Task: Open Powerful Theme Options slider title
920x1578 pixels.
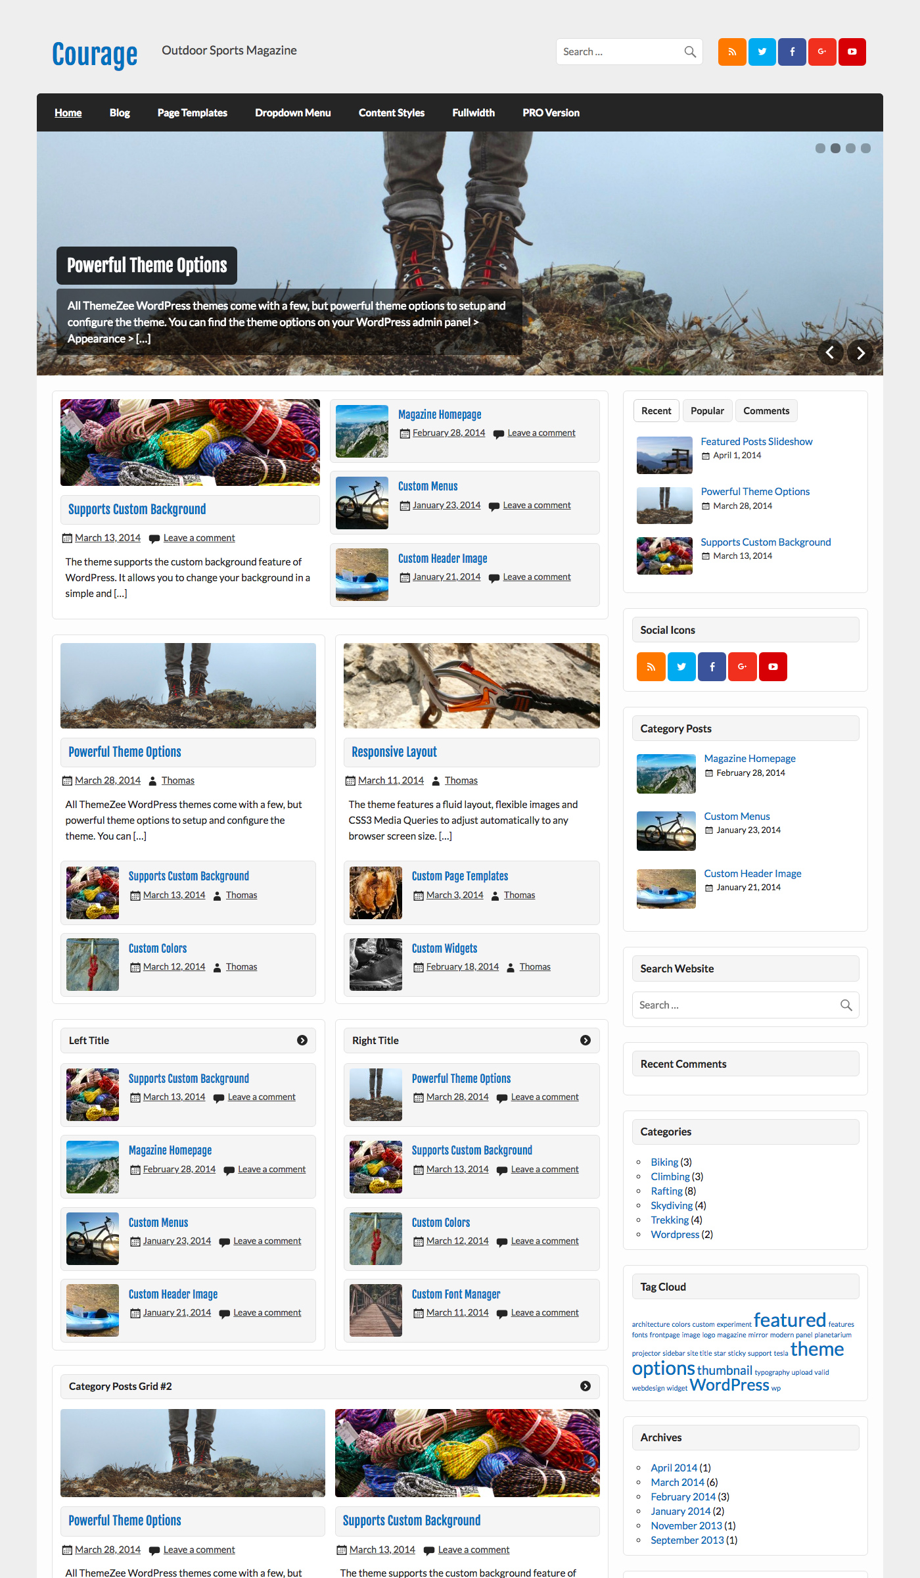Action: point(147,266)
